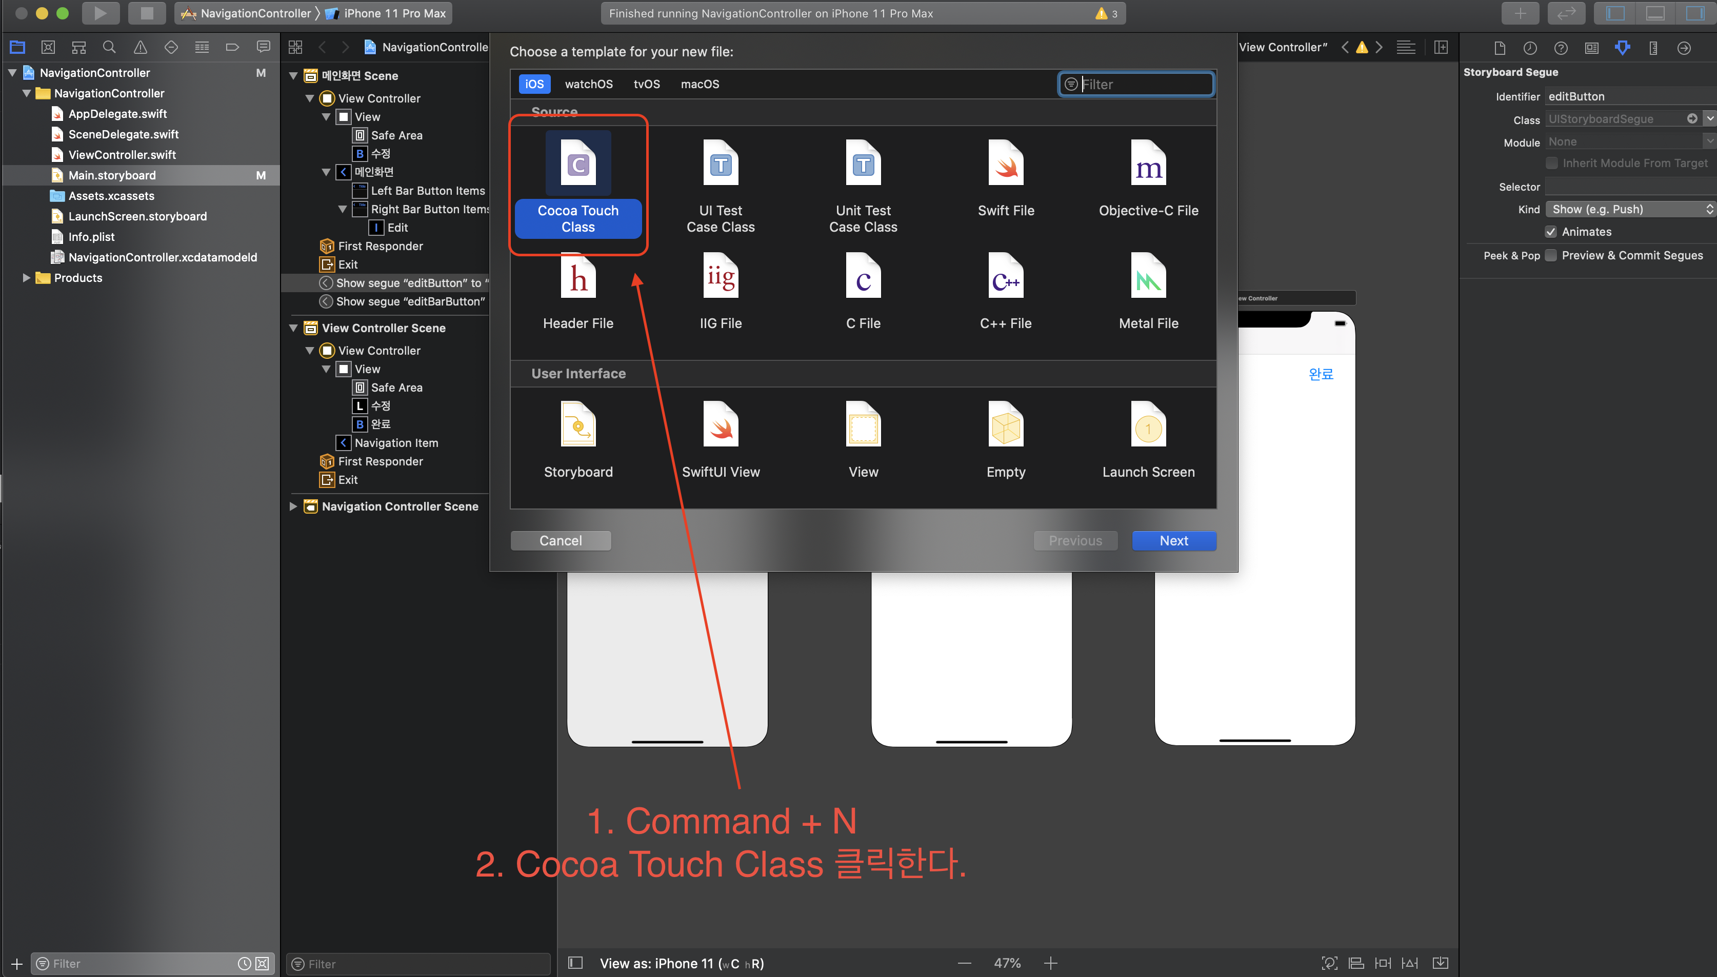Expand the Products folder
This screenshot has height=977, width=1717.
26,278
